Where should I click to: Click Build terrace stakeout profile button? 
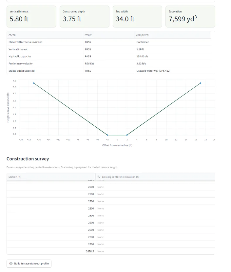29,263
